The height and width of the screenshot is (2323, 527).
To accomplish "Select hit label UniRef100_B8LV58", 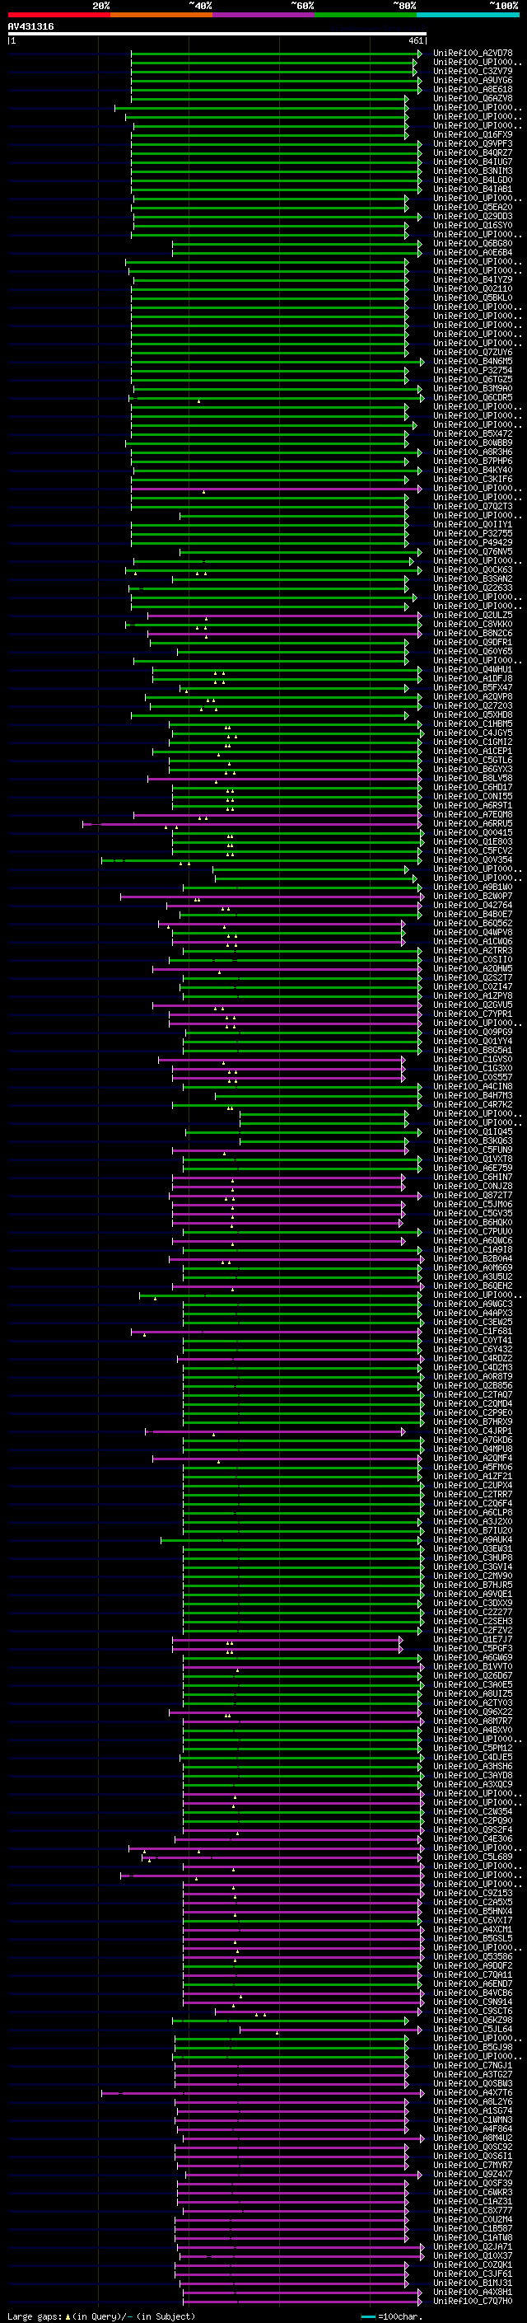I will (x=473, y=778).
